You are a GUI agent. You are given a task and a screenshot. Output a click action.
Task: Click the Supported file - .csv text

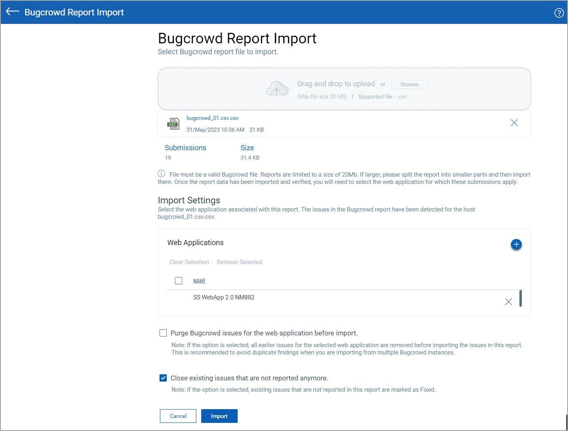pos(382,96)
